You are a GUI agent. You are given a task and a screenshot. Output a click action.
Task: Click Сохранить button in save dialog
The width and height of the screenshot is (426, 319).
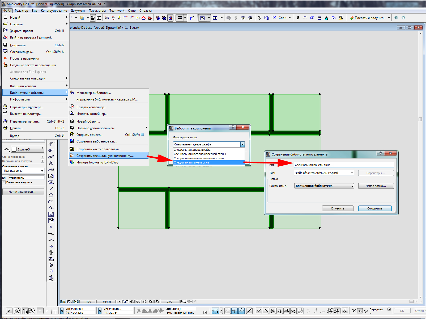coord(375,208)
